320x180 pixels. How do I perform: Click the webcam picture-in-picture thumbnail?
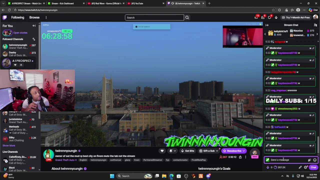coord(242,36)
